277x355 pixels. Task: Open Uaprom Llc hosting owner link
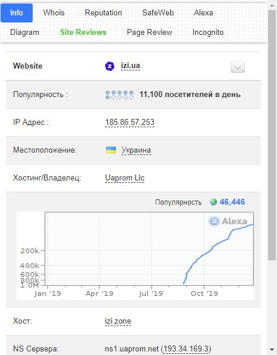pos(125,178)
